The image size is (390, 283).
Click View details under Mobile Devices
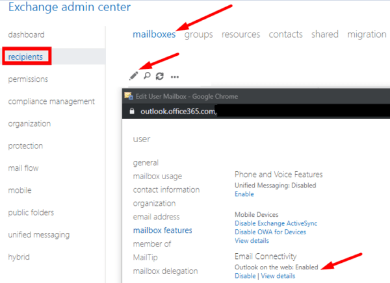[x=252, y=241]
